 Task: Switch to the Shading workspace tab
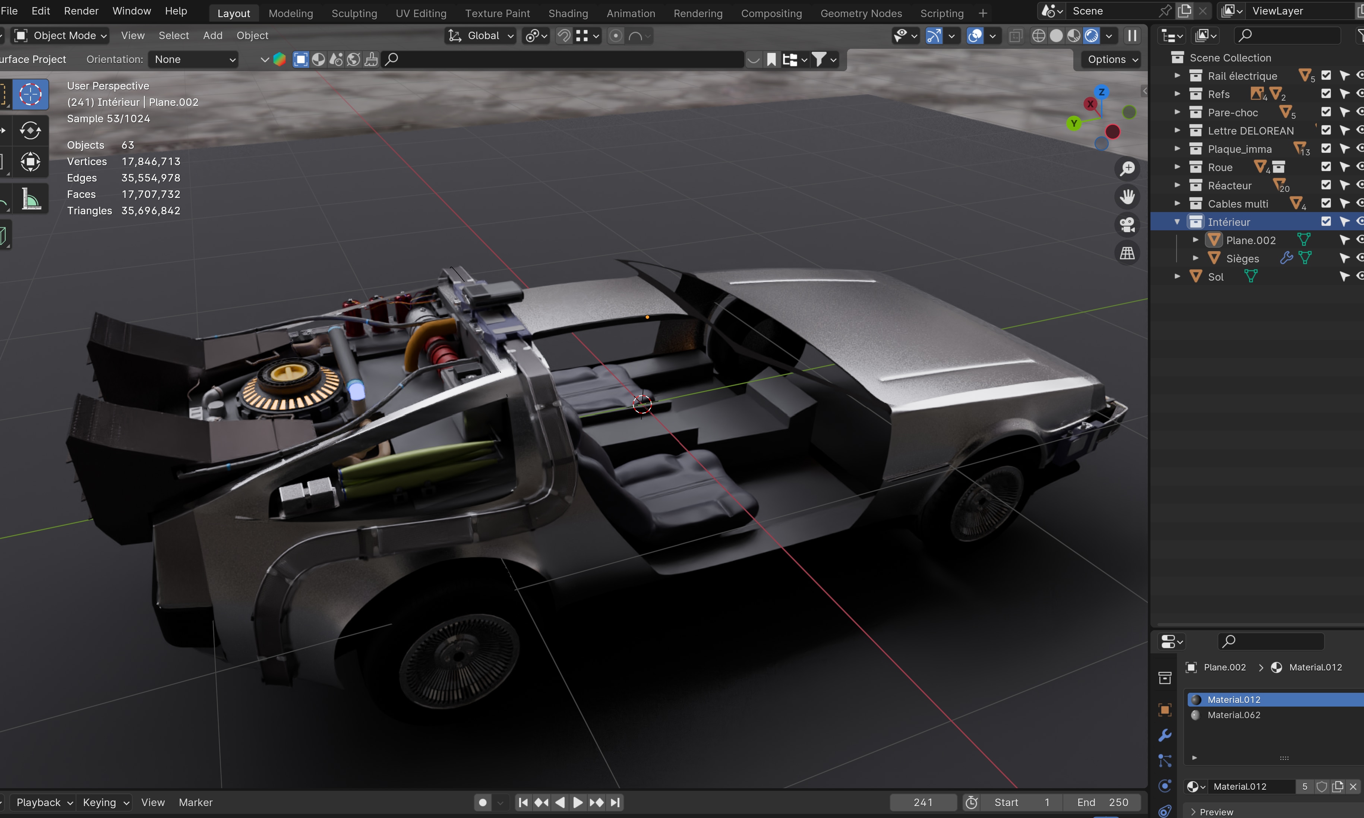(x=568, y=13)
